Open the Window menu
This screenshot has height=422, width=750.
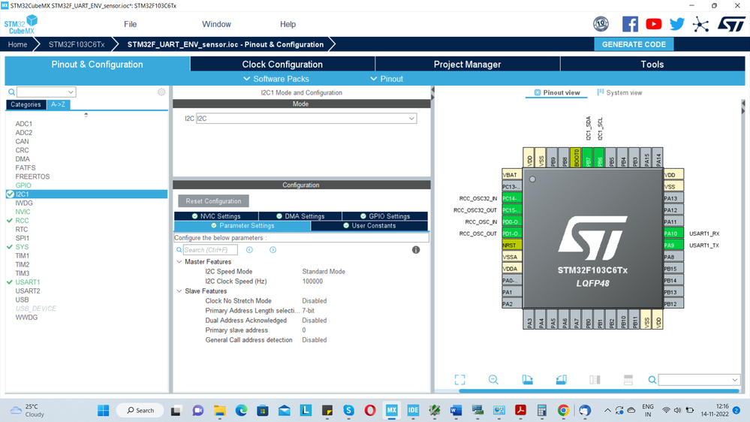click(216, 24)
